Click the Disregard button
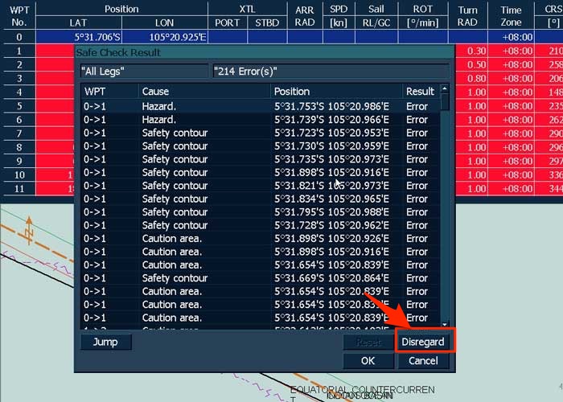 click(x=423, y=342)
